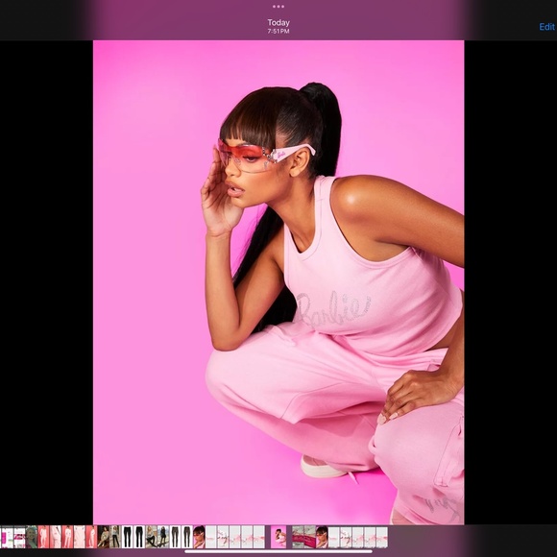Tap the '7:51 PM' timestamp
This screenshot has height=557, width=557.
point(278,32)
